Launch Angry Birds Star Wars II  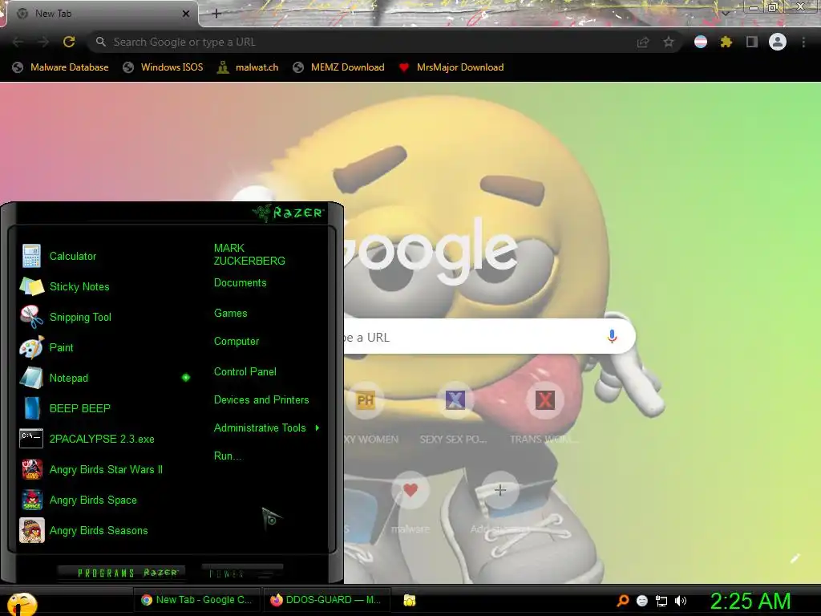coord(106,469)
